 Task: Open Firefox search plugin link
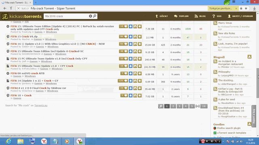pyautogui.click(x=229, y=128)
